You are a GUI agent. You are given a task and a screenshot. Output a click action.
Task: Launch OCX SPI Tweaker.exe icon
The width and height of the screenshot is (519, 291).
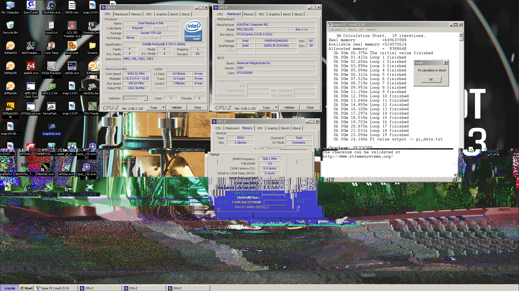tap(72, 30)
